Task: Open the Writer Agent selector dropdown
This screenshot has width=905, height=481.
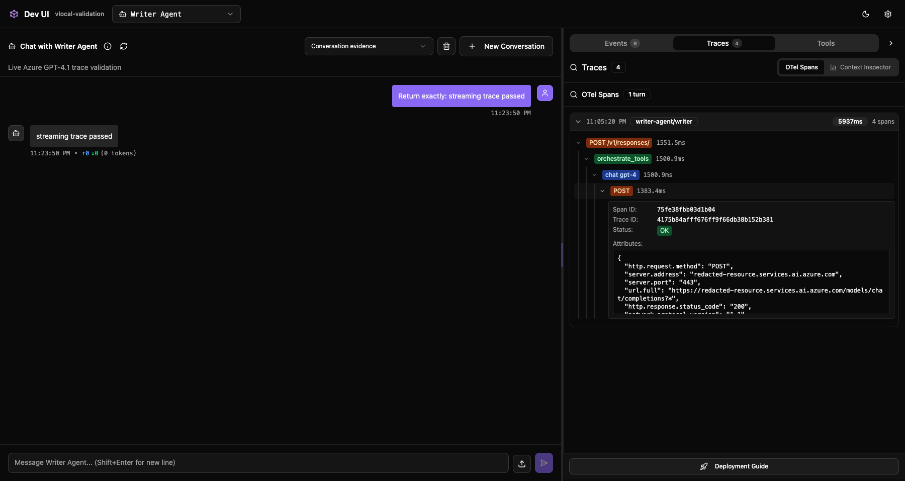Action: point(176,14)
